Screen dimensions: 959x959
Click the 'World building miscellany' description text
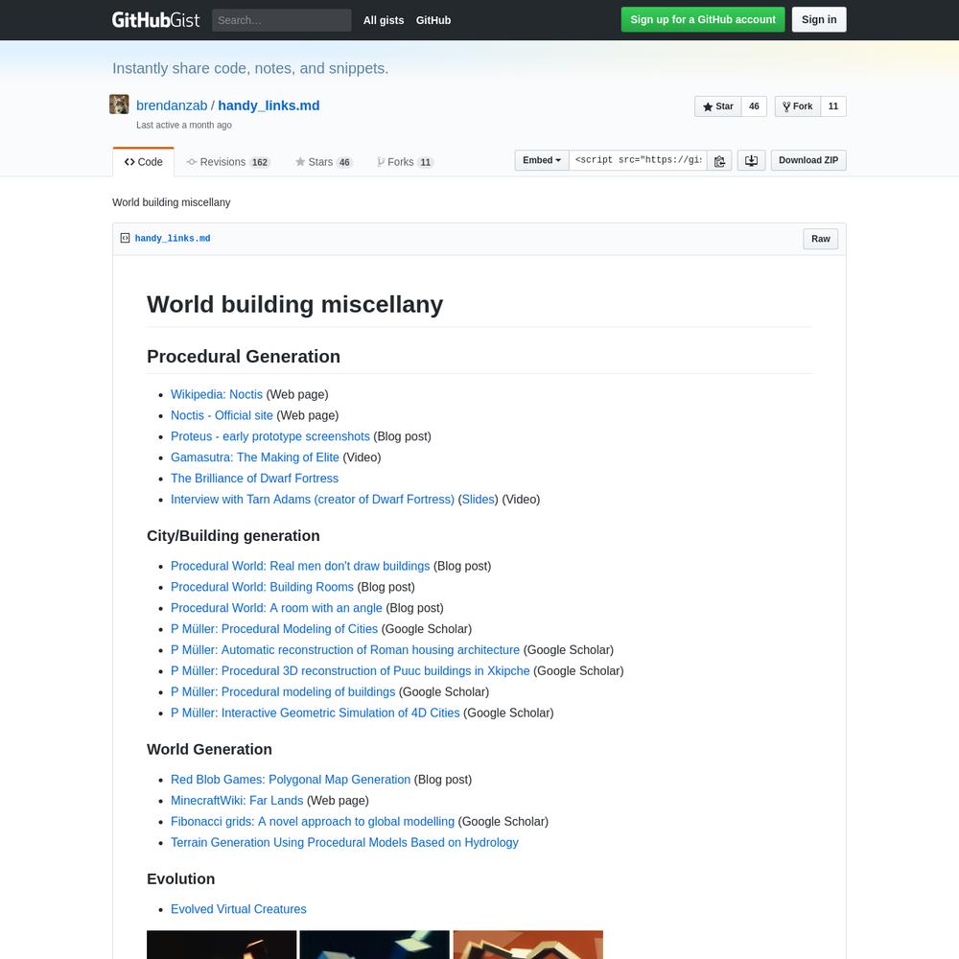(172, 202)
